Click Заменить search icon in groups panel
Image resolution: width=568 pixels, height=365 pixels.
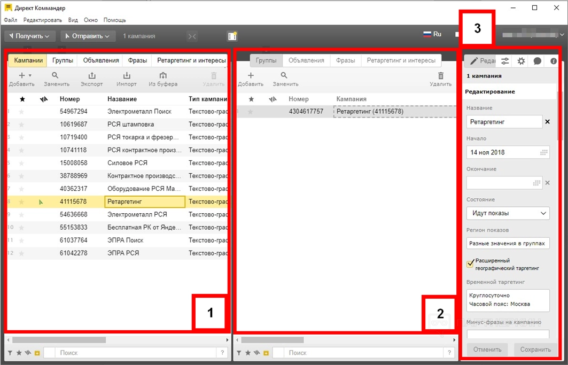click(284, 75)
